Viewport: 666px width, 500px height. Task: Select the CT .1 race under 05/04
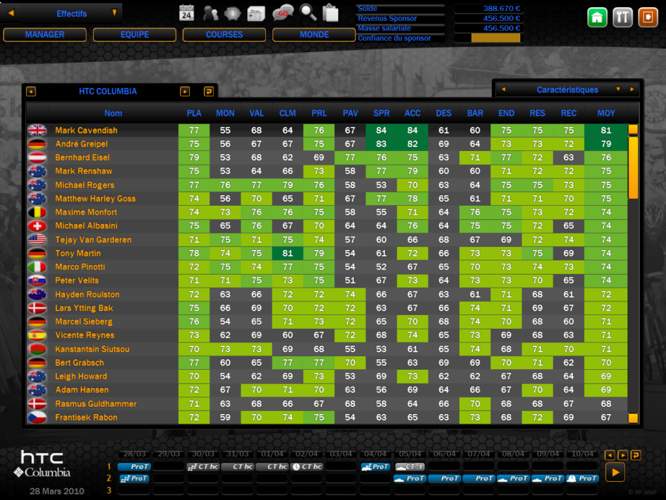pyautogui.click(x=410, y=467)
